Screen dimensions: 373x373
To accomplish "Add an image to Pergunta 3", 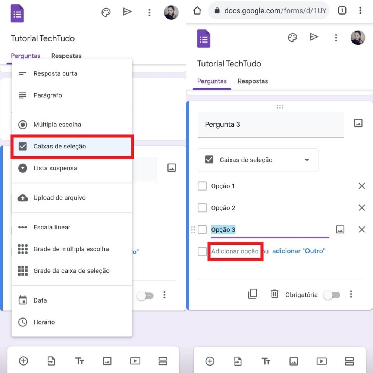I will pyautogui.click(x=358, y=123).
